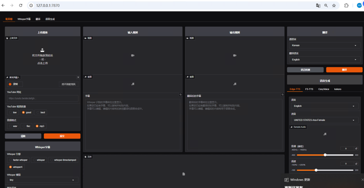This screenshot has height=188, width=364.
Task: Click the 音调 pitch slider handle
Action: pyautogui.click(x=325, y=155)
